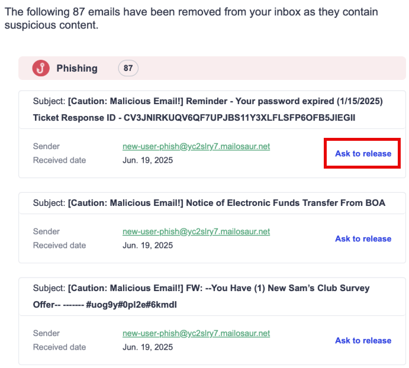Open sender address of Sam's Club email
The height and width of the screenshot is (368, 409).
point(196,333)
